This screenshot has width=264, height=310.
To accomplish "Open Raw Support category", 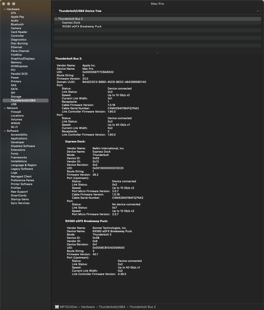I will pos(19,192).
